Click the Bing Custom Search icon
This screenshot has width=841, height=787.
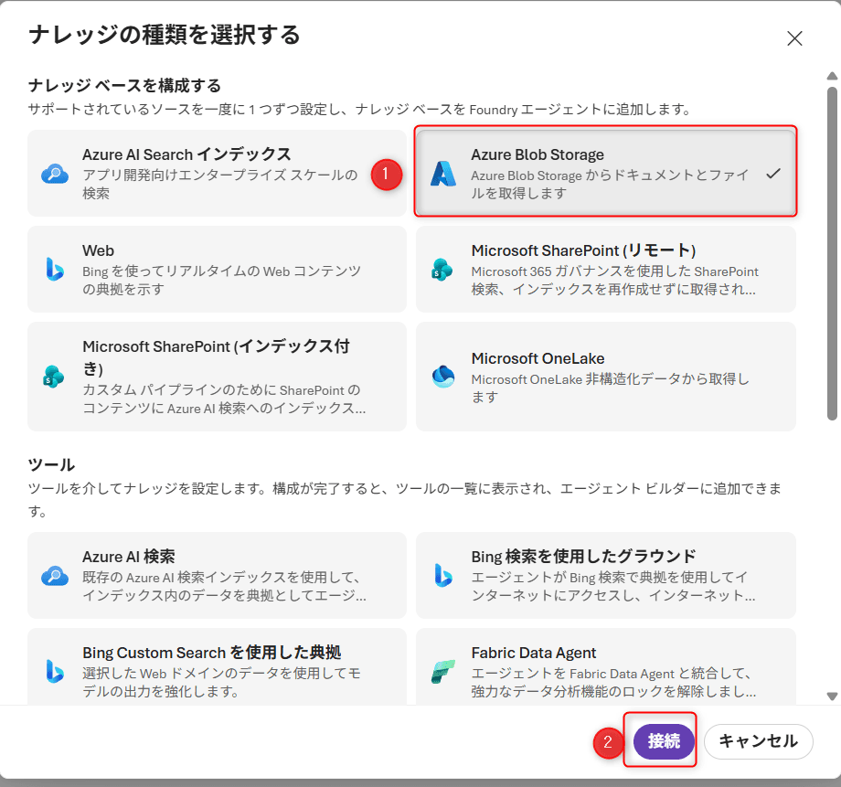(x=55, y=671)
